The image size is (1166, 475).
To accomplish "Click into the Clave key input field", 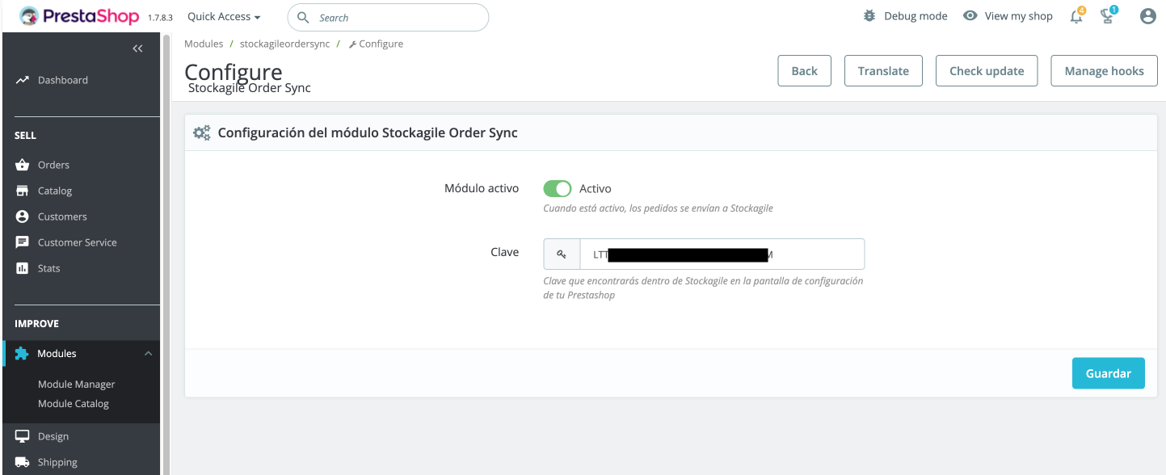I will 722,254.
